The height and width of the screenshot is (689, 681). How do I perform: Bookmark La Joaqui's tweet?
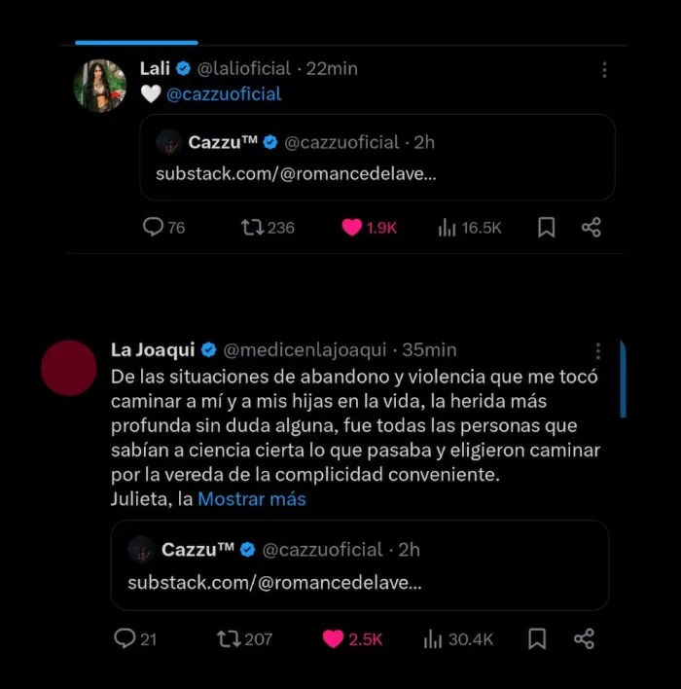[536, 638]
